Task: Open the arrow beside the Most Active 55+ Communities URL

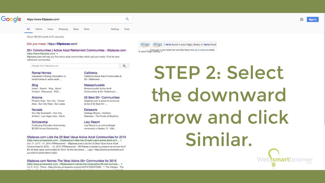Action: (x=122, y=164)
